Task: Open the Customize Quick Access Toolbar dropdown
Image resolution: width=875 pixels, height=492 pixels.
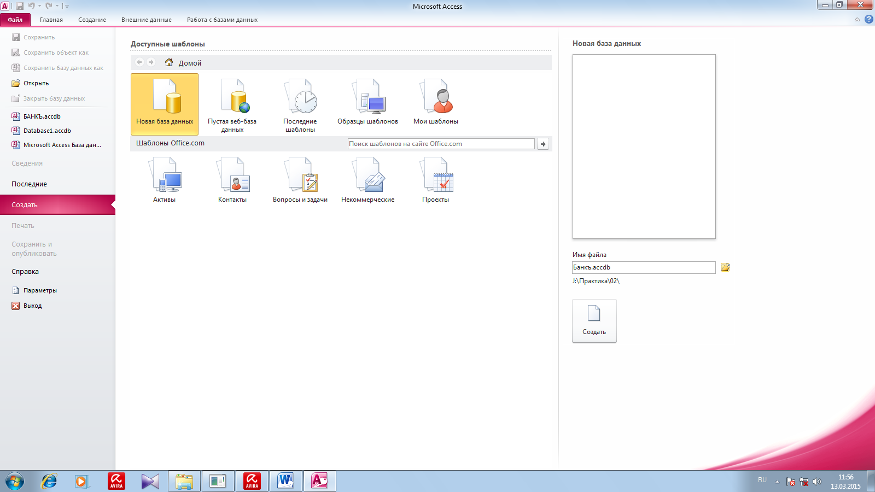Action: coord(67,6)
